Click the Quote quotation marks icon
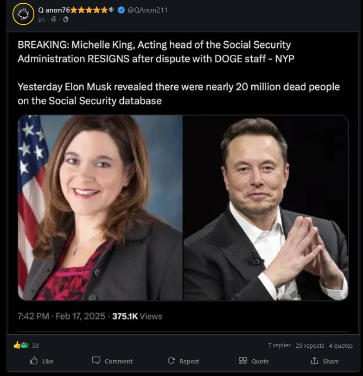Viewport: 363px width, 376px height. click(x=242, y=361)
